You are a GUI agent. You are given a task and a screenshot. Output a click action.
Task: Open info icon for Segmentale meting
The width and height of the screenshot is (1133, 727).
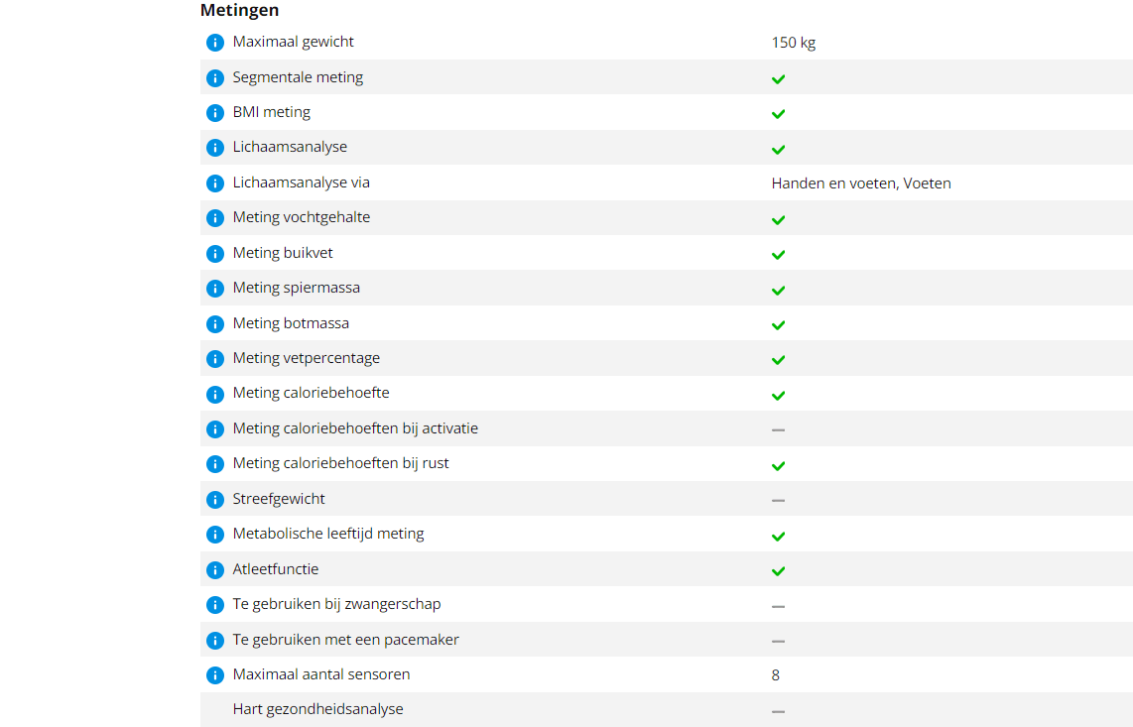(x=214, y=77)
